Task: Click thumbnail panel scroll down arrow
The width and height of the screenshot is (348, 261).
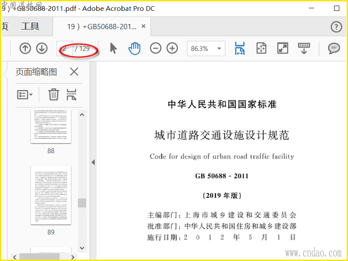Action: point(82,248)
